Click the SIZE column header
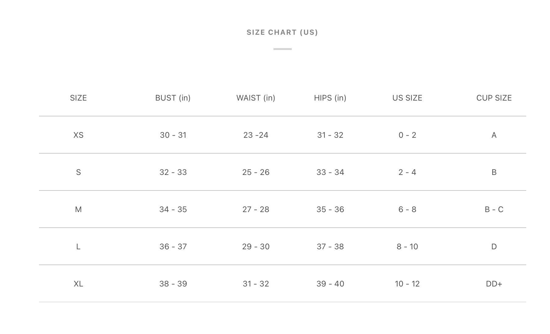550x334 pixels. 78,98
